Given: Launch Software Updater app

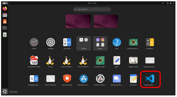Looking at the screenshot, I should pos(100,80).
